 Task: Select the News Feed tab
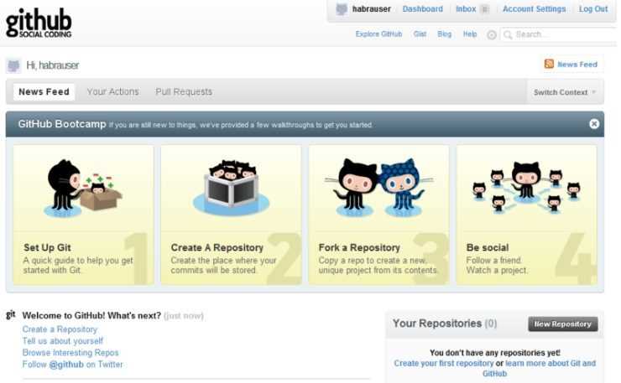tap(44, 92)
